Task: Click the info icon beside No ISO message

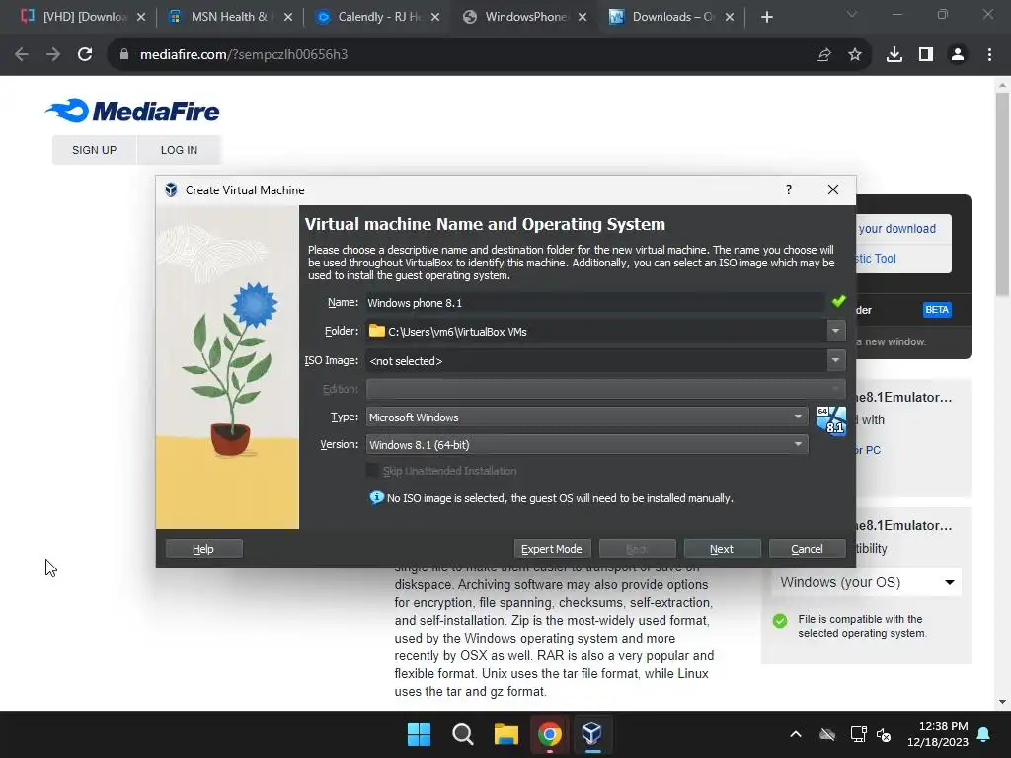Action: 376,497
